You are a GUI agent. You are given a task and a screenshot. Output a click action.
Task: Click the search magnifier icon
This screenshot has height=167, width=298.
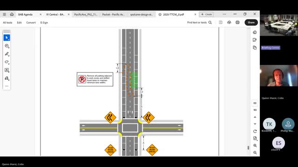point(210,23)
